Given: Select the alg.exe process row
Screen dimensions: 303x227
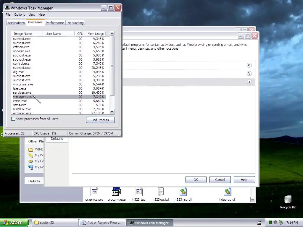Looking at the screenshot, I should point(59,72).
